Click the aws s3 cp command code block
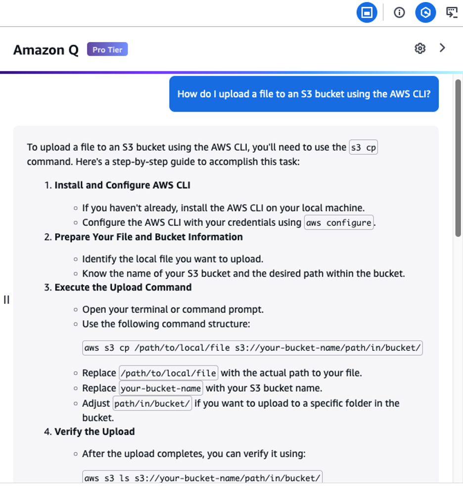This screenshot has width=463, height=495. click(252, 348)
